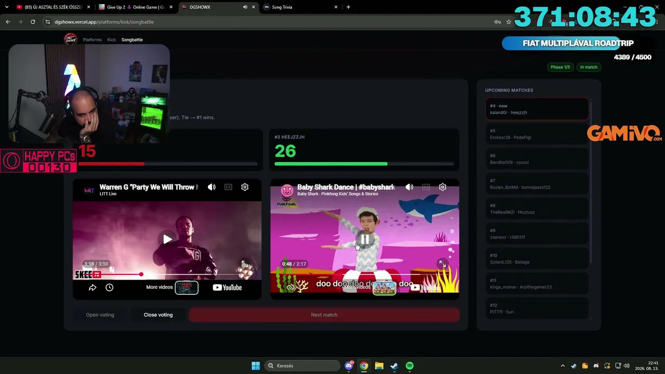Screen dimensions: 665x374
Task: Click the LITT Live channel avatar
Action: [89, 190]
